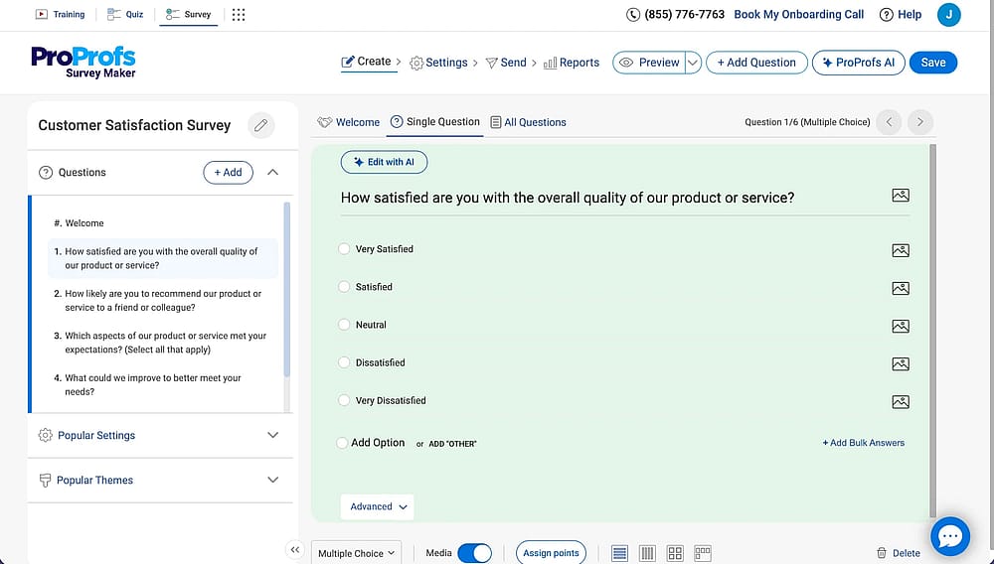Expand the Popular Settings section
The width and height of the screenshot is (994, 564).
[272, 436]
